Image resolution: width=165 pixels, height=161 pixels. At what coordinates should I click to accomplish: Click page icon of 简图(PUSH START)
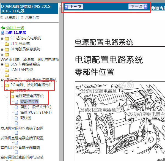(x=16, y=113)
